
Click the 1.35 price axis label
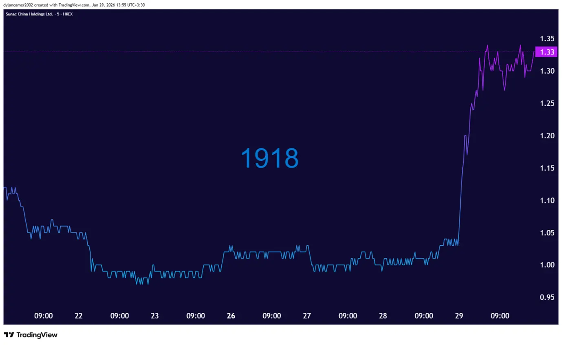pyautogui.click(x=547, y=39)
